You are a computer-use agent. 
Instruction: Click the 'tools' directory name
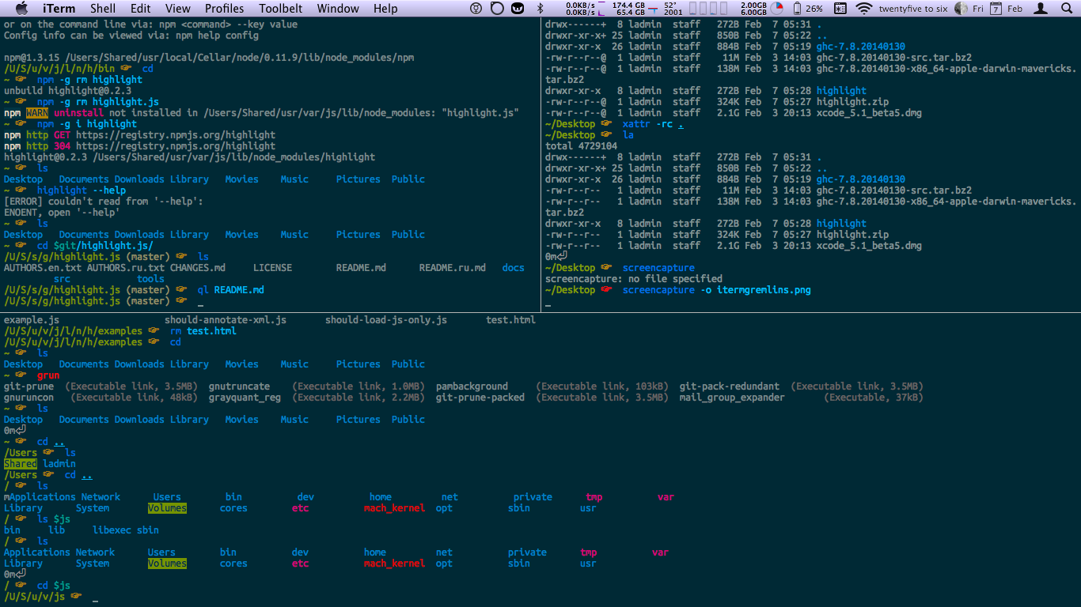coord(150,279)
